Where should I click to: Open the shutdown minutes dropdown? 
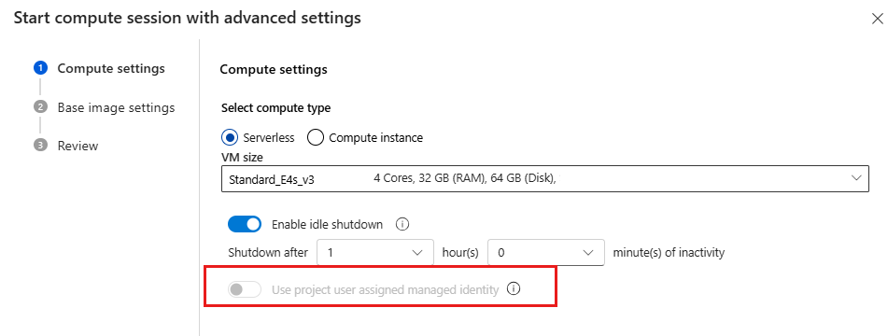pyautogui.click(x=546, y=252)
